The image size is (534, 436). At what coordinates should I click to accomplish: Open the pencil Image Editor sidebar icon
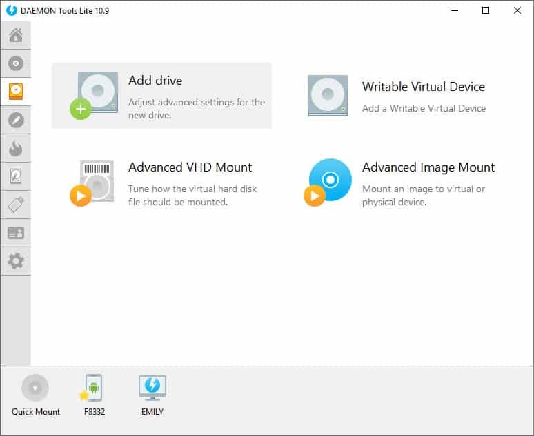(x=15, y=120)
